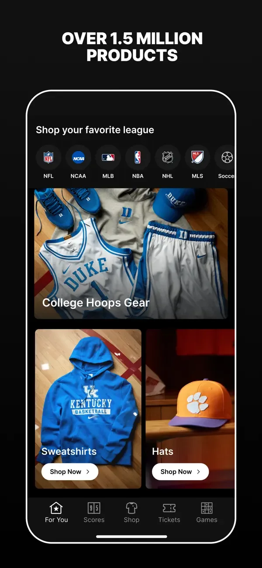Open the MLS league icon
This screenshot has width=262, height=568.
197,157
